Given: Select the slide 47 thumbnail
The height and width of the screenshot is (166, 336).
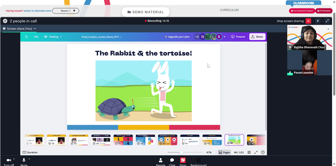Looking at the screenshot, I should (x=256, y=140).
